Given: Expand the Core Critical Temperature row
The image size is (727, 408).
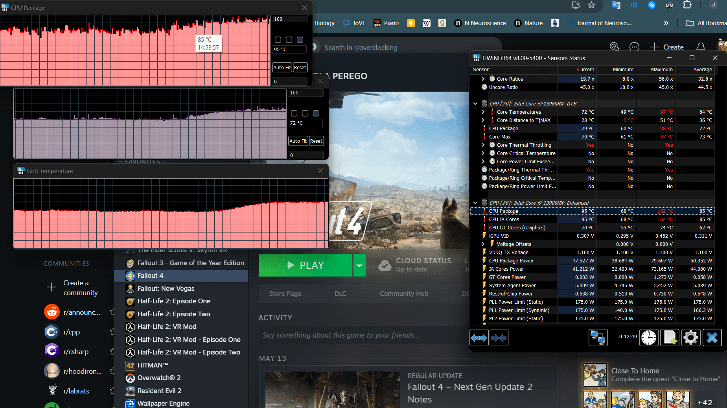Looking at the screenshot, I should point(483,153).
